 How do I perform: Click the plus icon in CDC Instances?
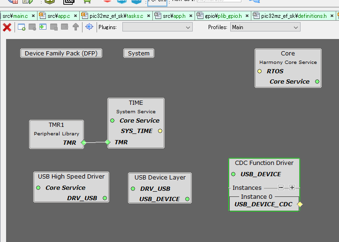292,187
